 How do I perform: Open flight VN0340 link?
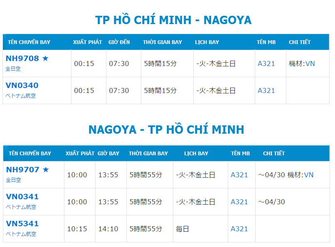[x=22, y=86]
